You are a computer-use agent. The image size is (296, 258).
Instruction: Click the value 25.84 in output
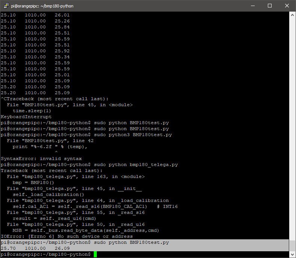[62, 27]
